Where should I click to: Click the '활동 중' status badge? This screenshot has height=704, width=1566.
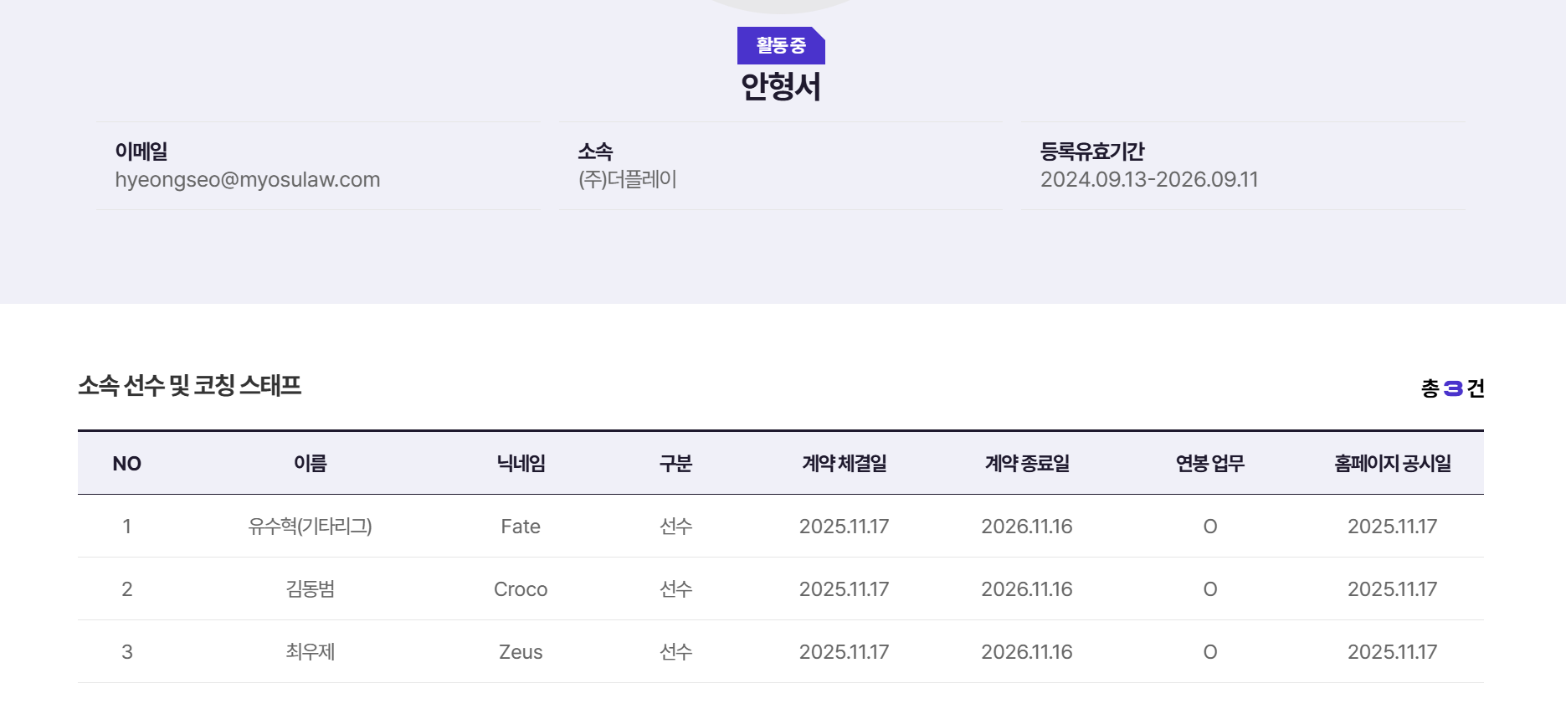780,45
